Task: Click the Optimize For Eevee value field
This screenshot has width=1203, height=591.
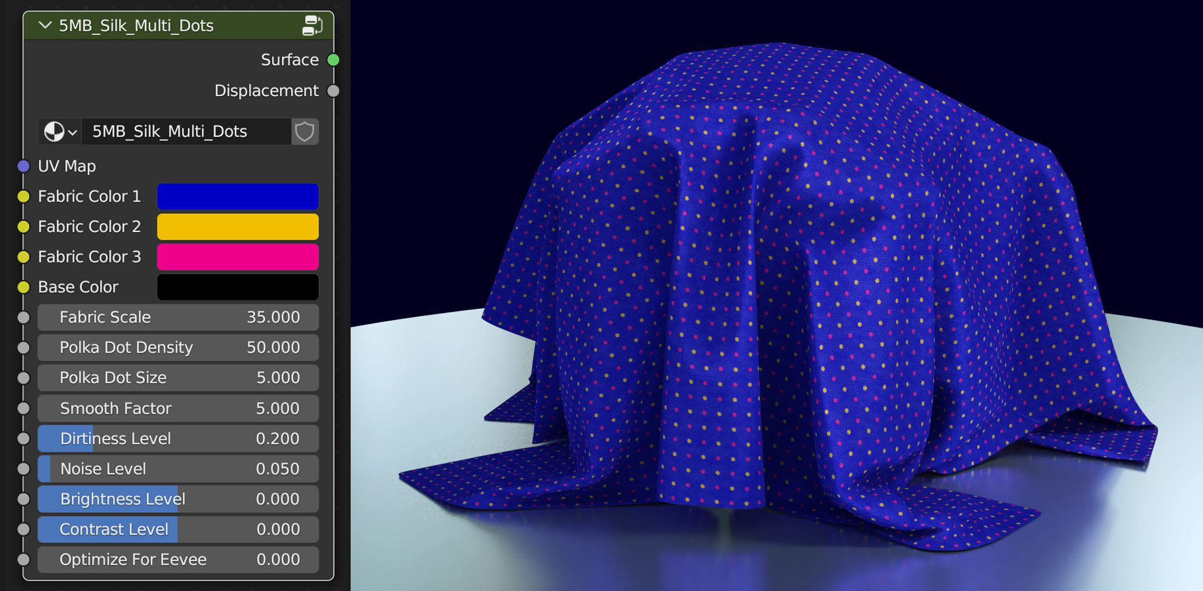Action: pos(178,559)
